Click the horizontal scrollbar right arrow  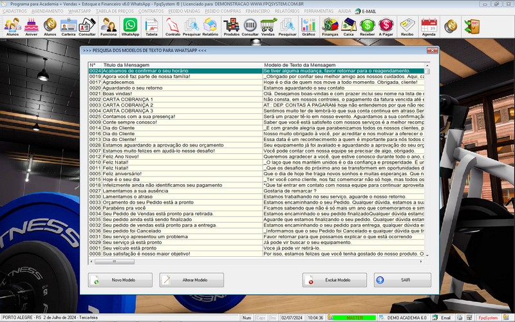click(421, 261)
